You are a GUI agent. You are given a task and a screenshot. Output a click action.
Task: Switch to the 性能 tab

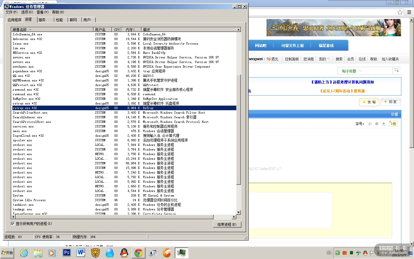tap(60, 20)
